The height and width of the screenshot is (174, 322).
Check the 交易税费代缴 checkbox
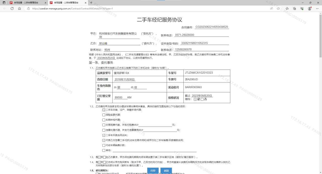tap(104, 125)
